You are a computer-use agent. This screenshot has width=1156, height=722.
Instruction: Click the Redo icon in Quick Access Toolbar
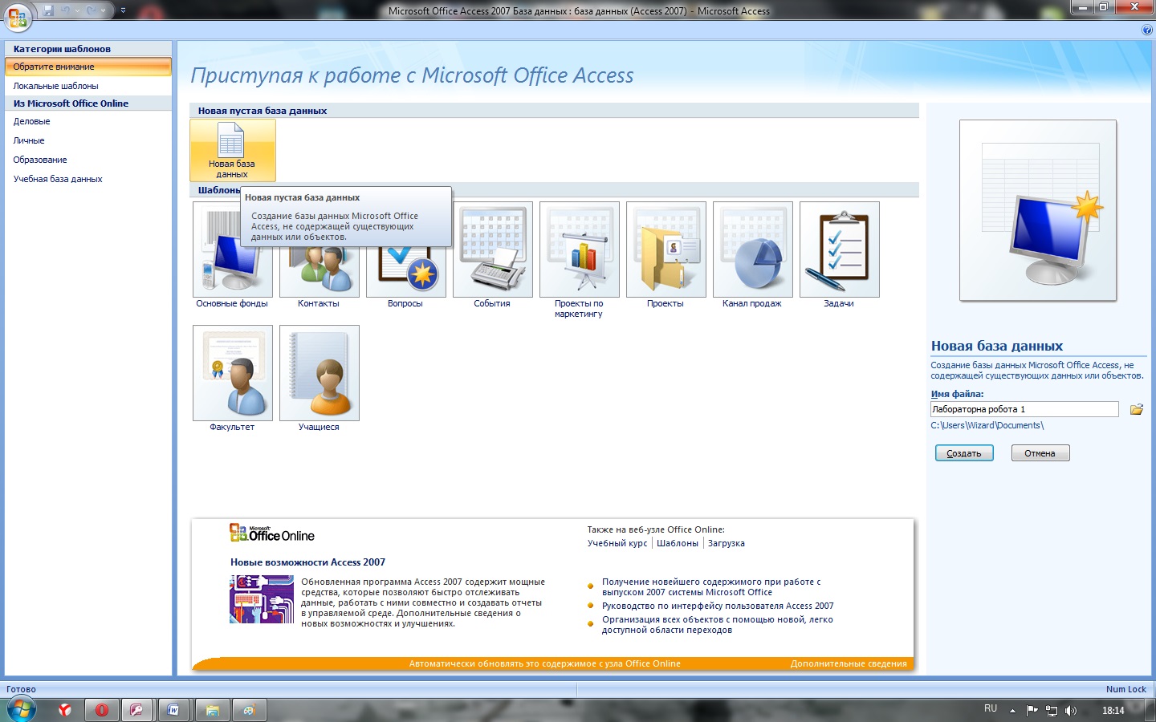[91, 10]
